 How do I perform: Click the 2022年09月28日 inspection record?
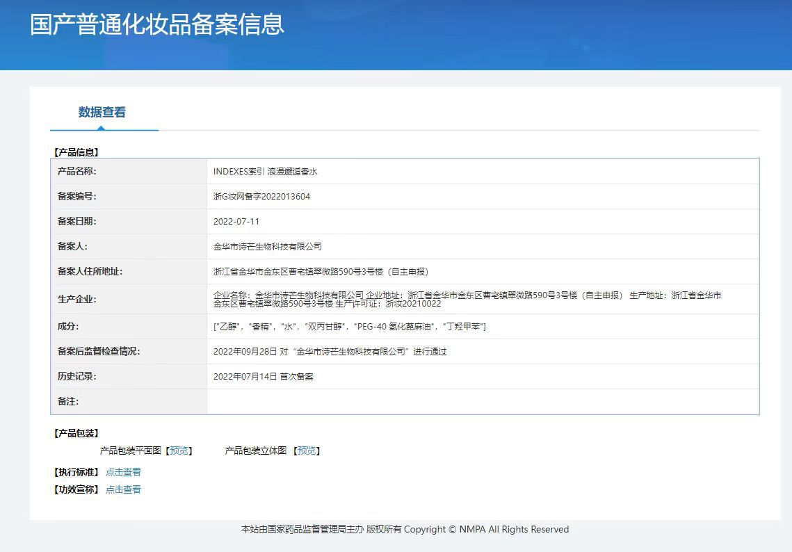click(330, 352)
